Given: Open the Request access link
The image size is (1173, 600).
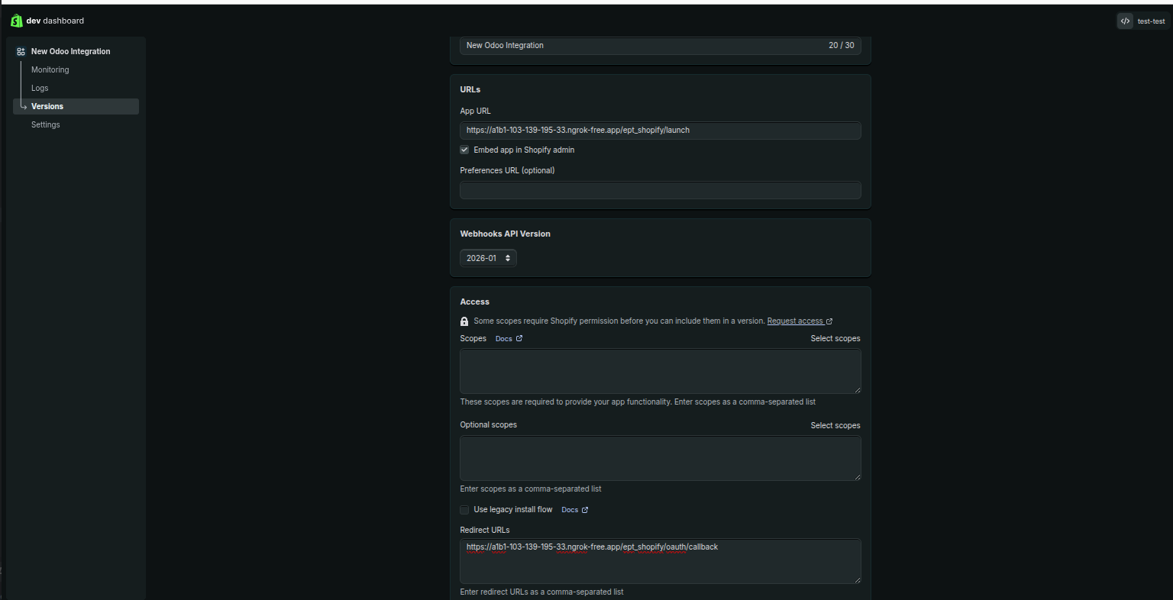Looking at the screenshot, I should tap(794, 321).
